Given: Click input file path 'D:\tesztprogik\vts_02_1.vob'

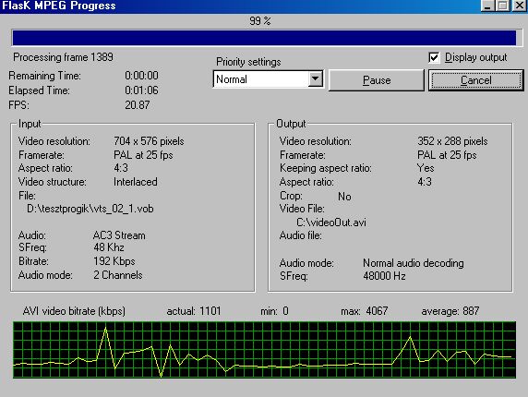Looking at the screenshot, I should coord(90,209).
